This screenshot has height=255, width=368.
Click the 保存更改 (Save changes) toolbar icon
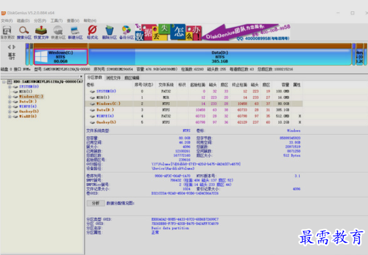[x=7, y=33]
